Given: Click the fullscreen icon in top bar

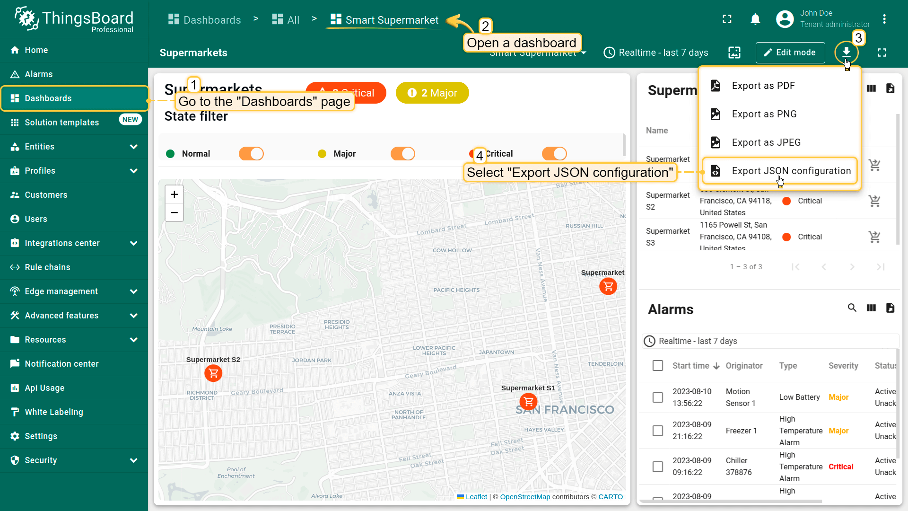Looking at the screenshot, I should click(x=727, y=19).
